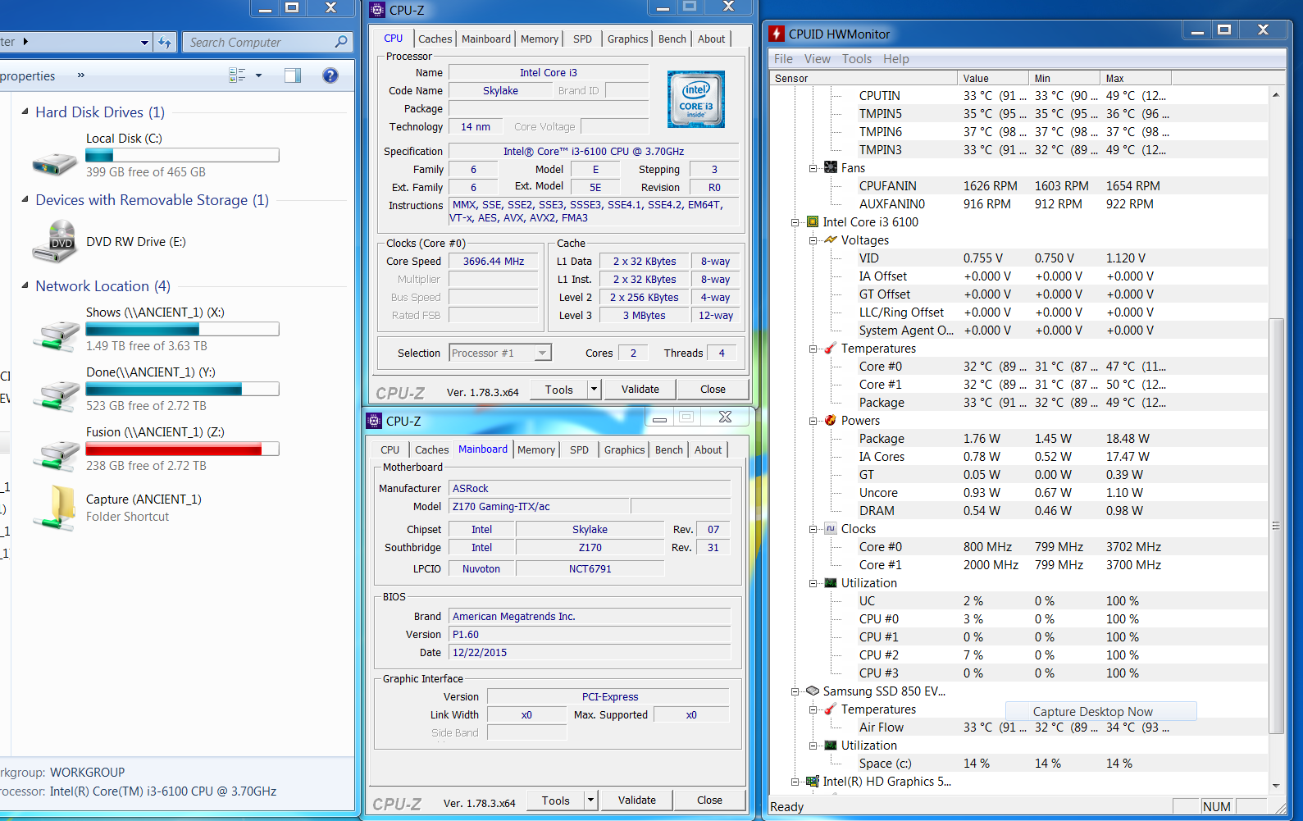Open Tools dropdown arrow in CPU-Z Motherboard window
Image resolution: width=1303 pixels, height=821 pixels.
pos(590,800)
